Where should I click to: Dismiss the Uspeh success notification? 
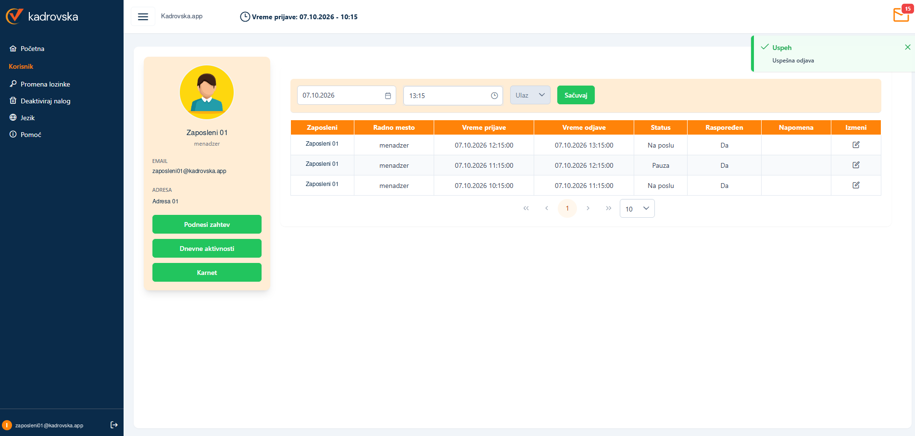click(x=907, y=47)
